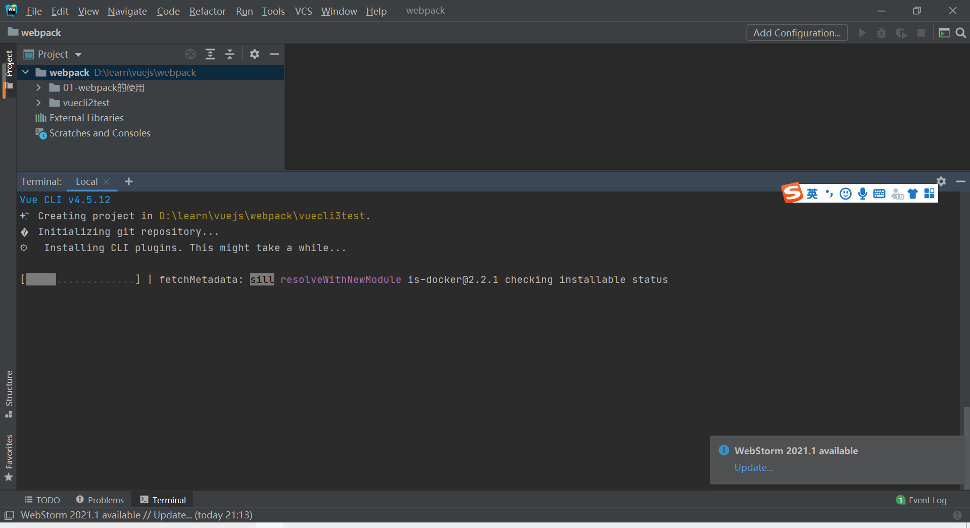Click Run with Coverage icon
Screen dimensions: 970x528
[901, 33]
